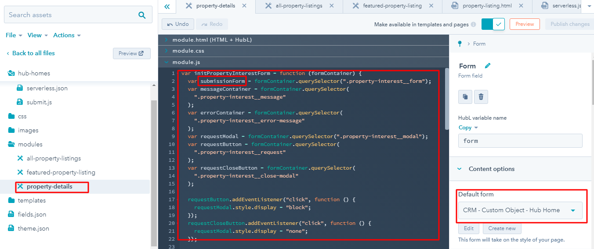The image size is (594, 249).
Task: Collapse the Content options section
Action: 460,169
